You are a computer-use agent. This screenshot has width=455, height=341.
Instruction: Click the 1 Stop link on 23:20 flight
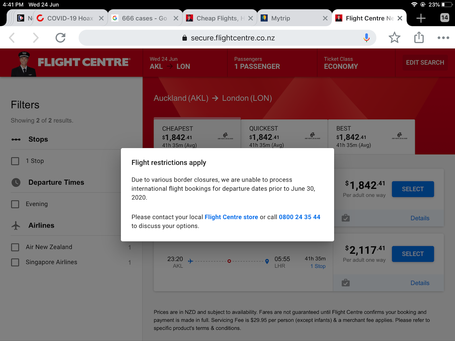[318, 266]
